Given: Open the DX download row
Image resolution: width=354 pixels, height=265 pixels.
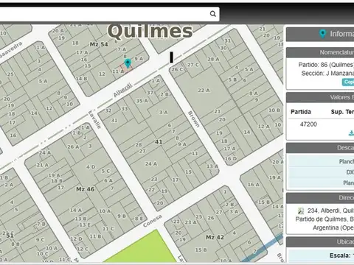Looking at the screenshot, I should click(x=321, y=172).
